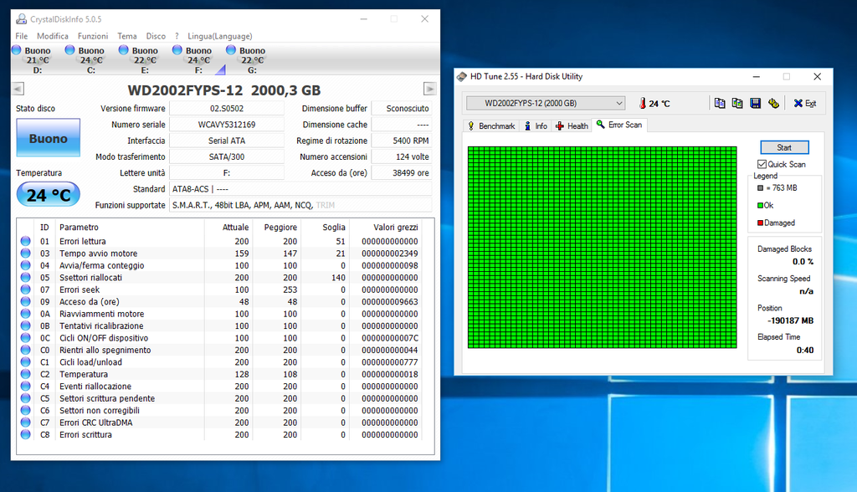Click the green Ok legend swatch

coord(760,205)
